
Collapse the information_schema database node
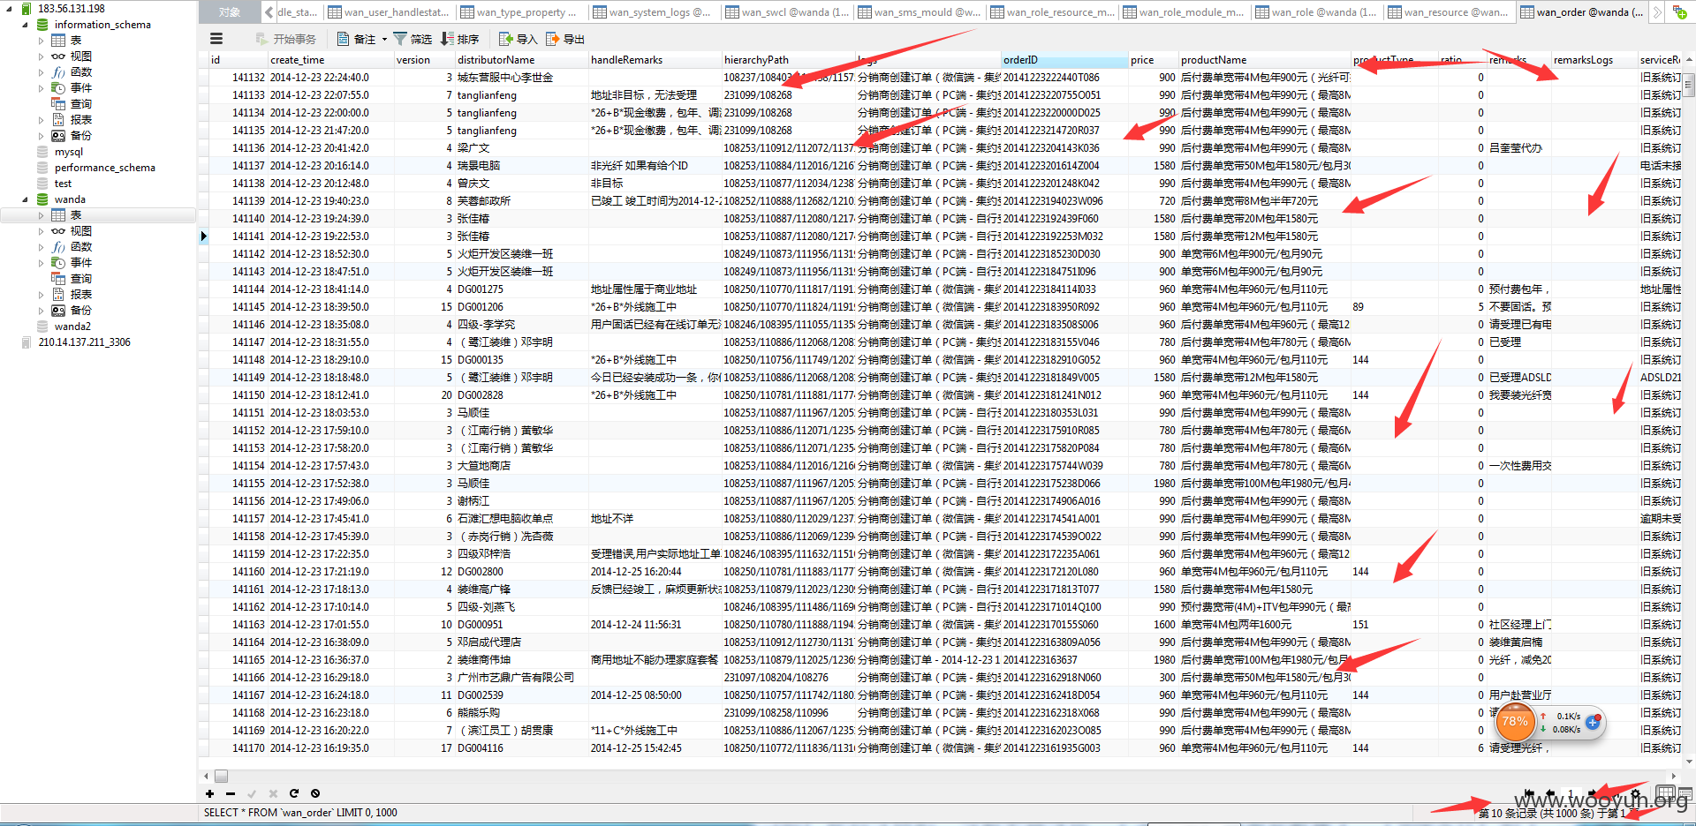(x=25, y=25)
